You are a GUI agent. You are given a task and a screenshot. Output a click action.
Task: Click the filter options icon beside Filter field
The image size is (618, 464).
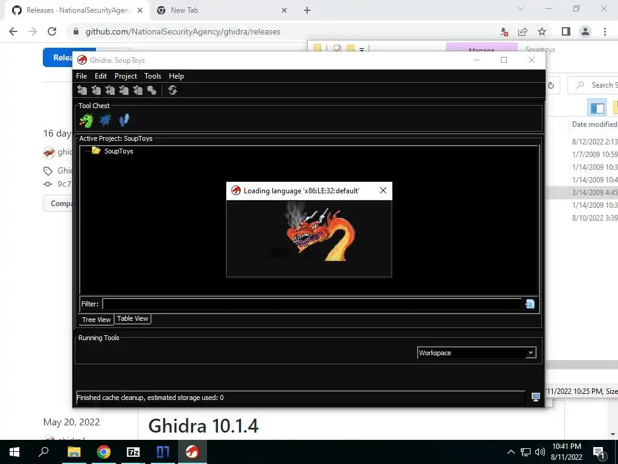(530, 303)
